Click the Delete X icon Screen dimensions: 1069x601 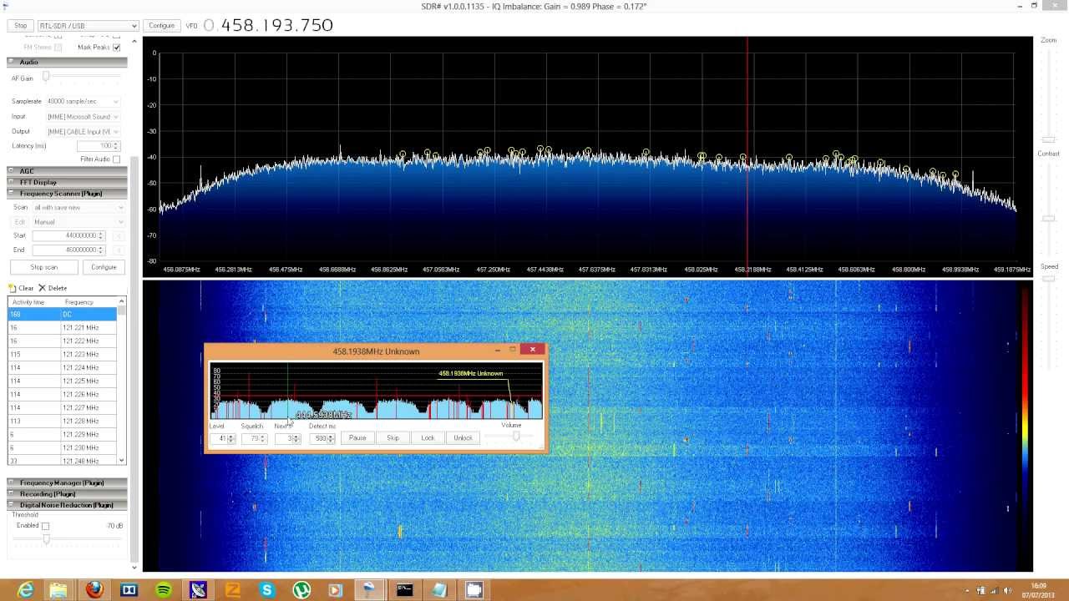(42, 288)
